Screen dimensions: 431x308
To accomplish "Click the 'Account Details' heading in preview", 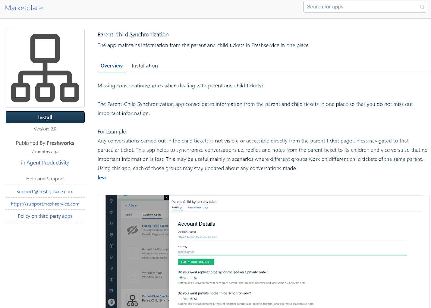I will click(196, 224).
